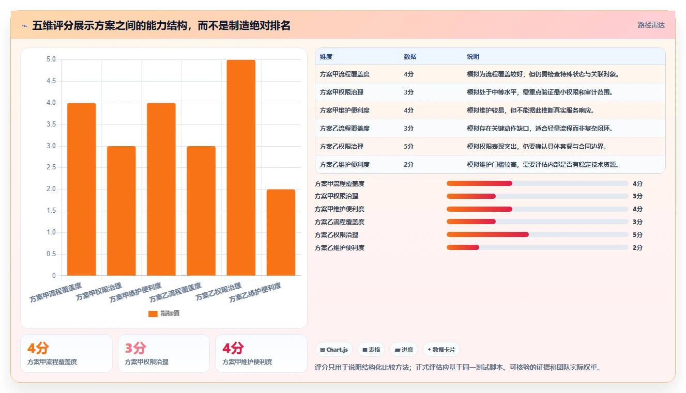This screenshot has width=686, height=393.
Task: Click the tallest bar, 方案乙权限治理
Action: pyautogui.click(x=241, y=168)
